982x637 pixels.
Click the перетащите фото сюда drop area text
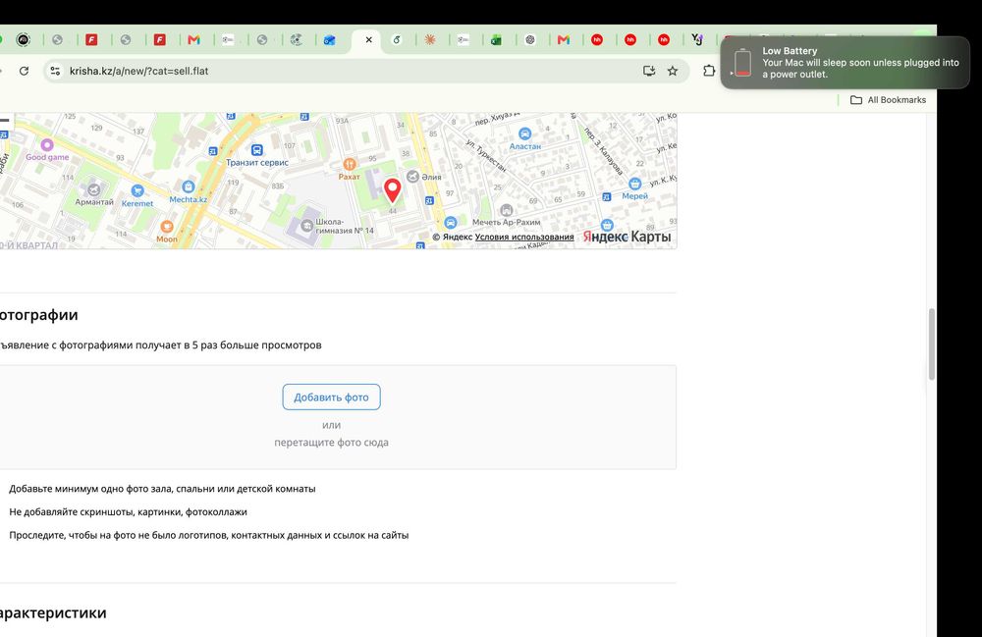point(331,443)
